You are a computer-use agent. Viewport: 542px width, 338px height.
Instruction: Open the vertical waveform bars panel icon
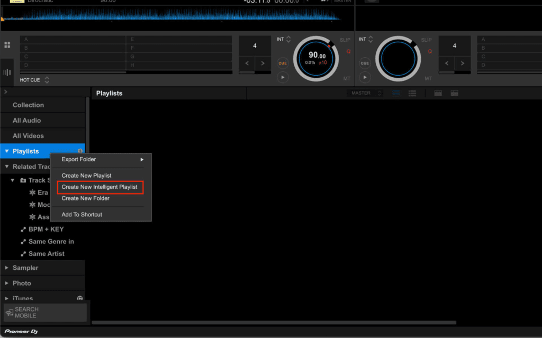7,72
